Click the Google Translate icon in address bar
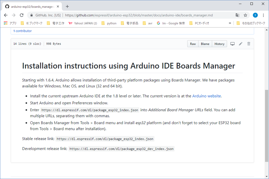The width and height of the screenshot is (269, 179). click(237, 15)
